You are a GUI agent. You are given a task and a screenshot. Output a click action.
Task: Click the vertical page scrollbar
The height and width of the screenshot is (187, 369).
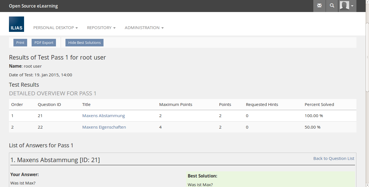tap(367, 56)
